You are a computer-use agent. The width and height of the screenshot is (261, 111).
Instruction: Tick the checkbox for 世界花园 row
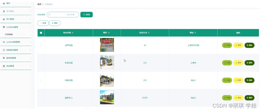coord(41,45)
